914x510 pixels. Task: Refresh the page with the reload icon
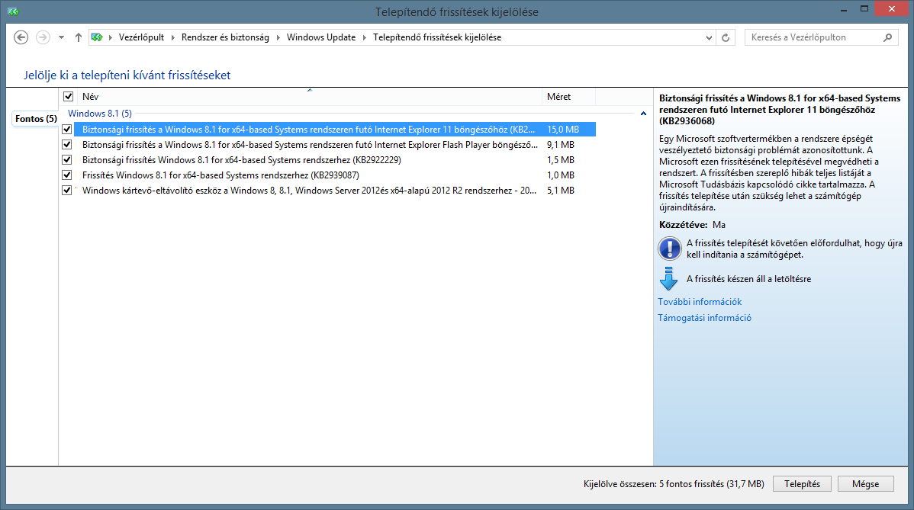point(726,38)
